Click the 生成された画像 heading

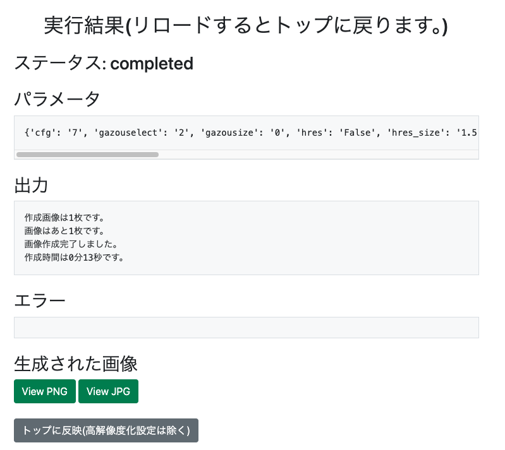[x=76, y=364]
